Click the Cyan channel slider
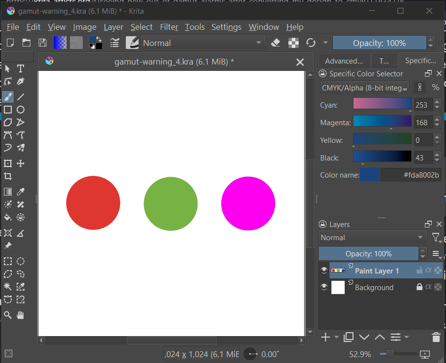 click(x=382, y=104)
